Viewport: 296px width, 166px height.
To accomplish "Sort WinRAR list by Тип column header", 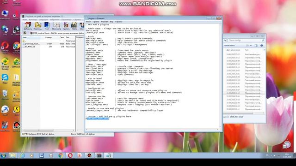I will (x=70, y=37).
